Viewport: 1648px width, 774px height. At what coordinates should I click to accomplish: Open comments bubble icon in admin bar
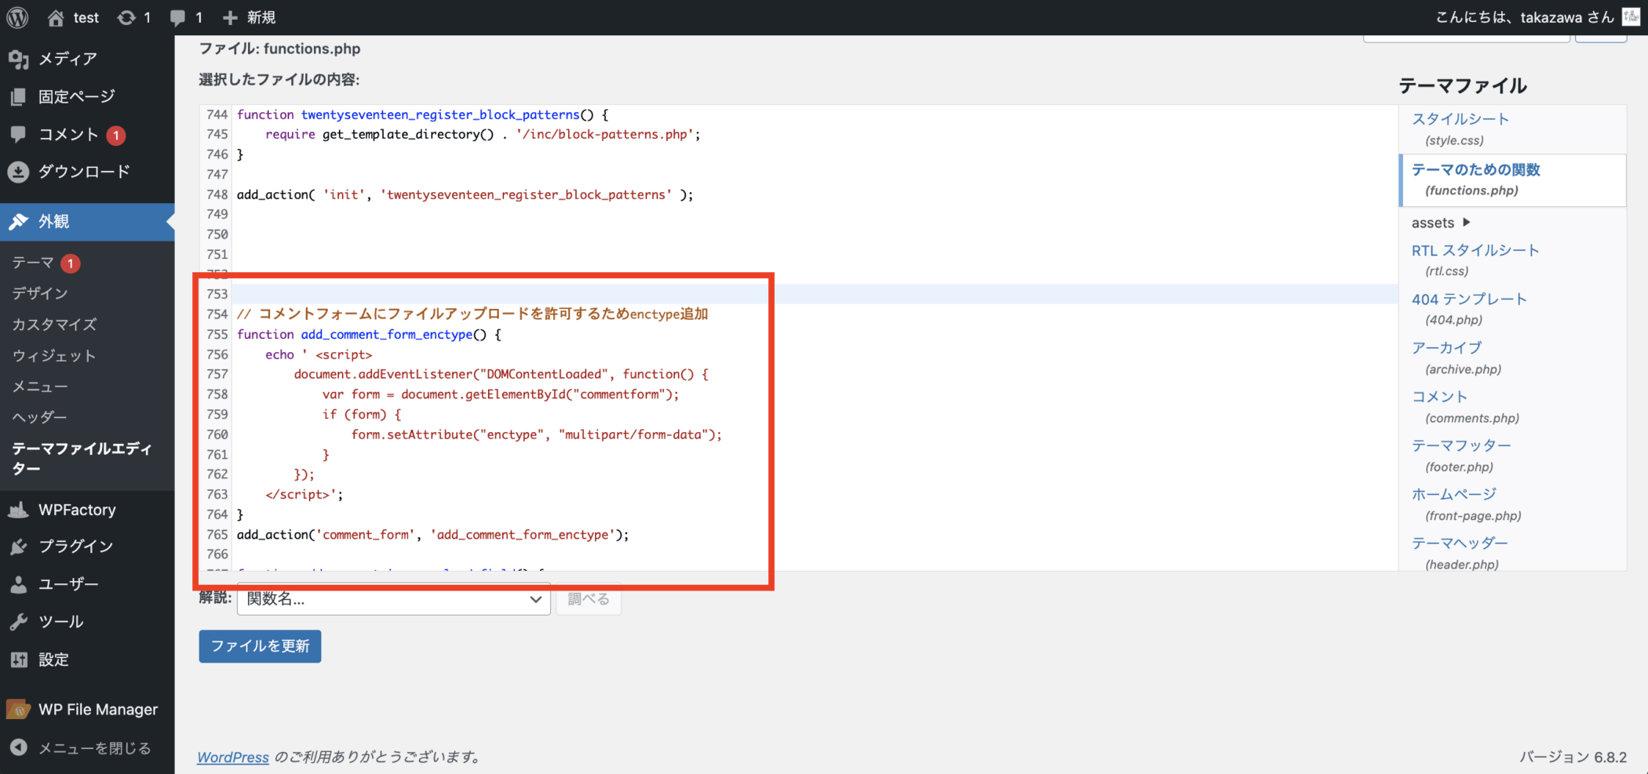(x=178, y=17)
